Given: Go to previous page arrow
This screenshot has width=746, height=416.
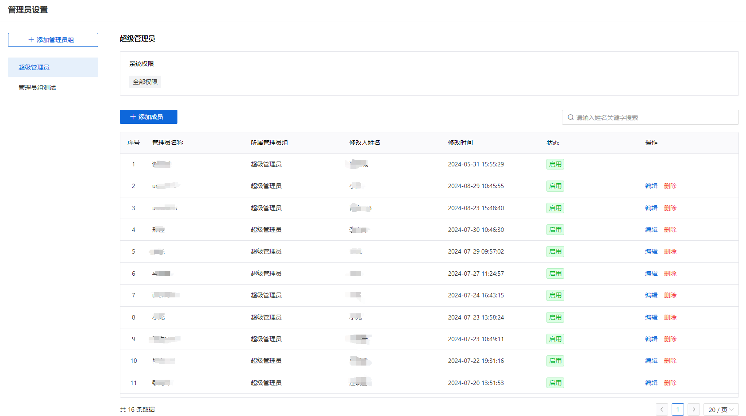Looking at the screenshot, I should [661, 409].
